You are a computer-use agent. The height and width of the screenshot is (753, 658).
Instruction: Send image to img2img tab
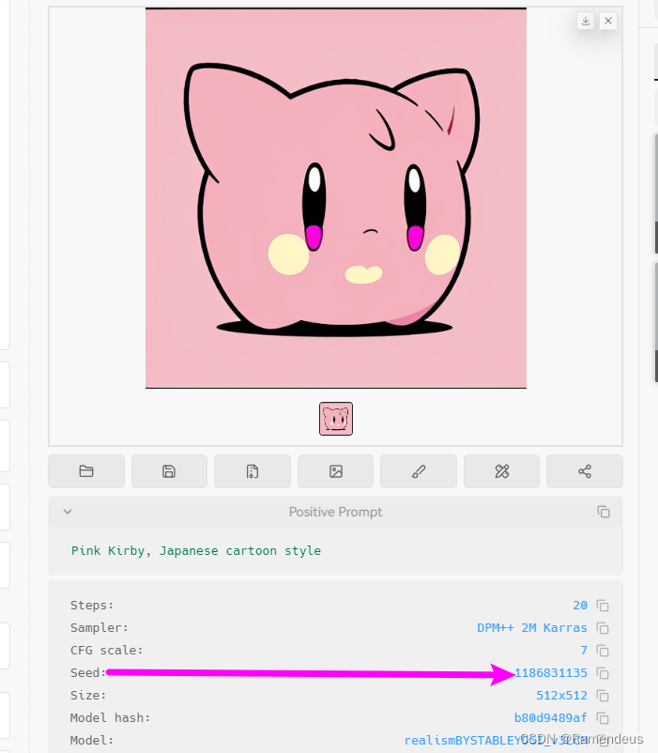pyautogui.click(x=335, y=471)
